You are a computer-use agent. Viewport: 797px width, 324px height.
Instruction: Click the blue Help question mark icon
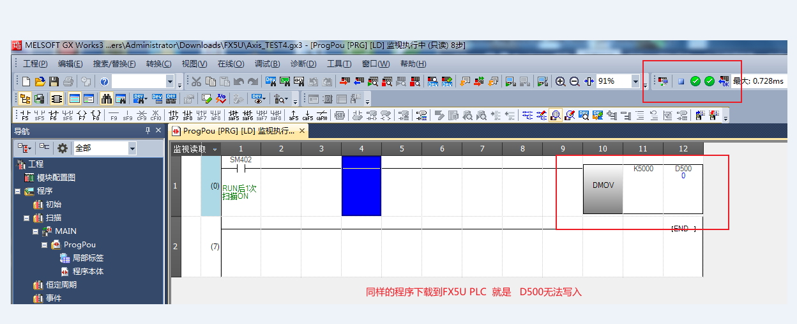[x=104, y=81]
